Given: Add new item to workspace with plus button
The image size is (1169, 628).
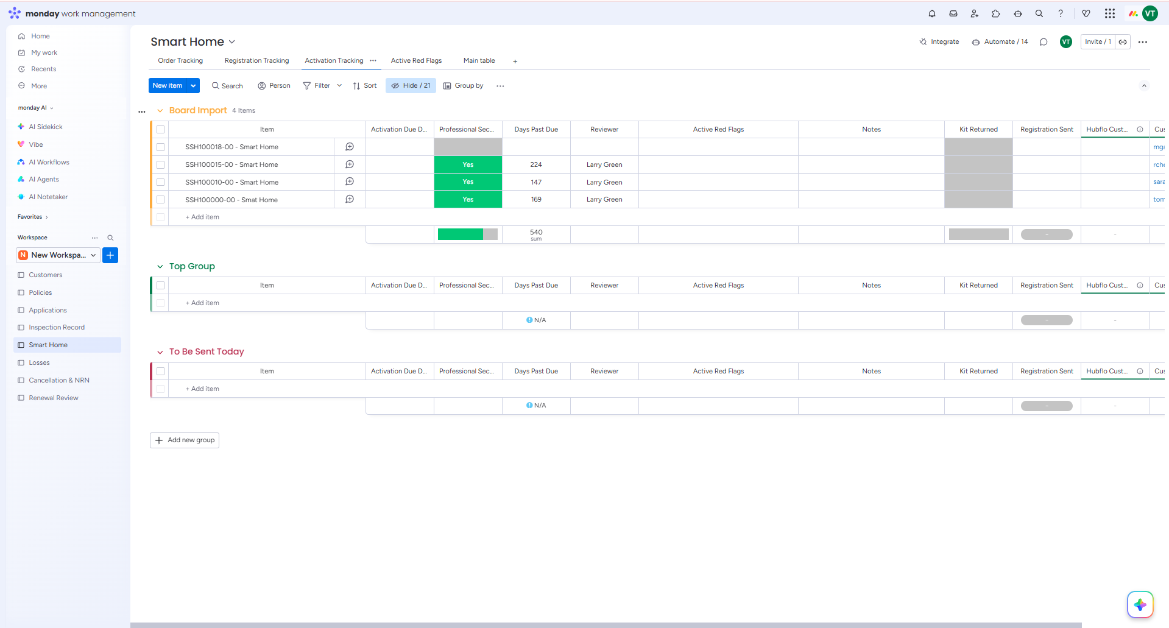Looking at the screenshot, I should (110, 255).
